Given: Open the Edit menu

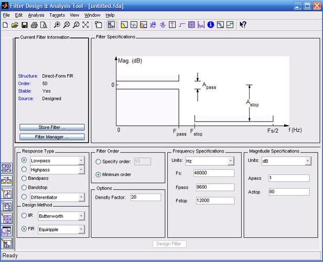Looking at the screenshot, I should coord(19,15).
